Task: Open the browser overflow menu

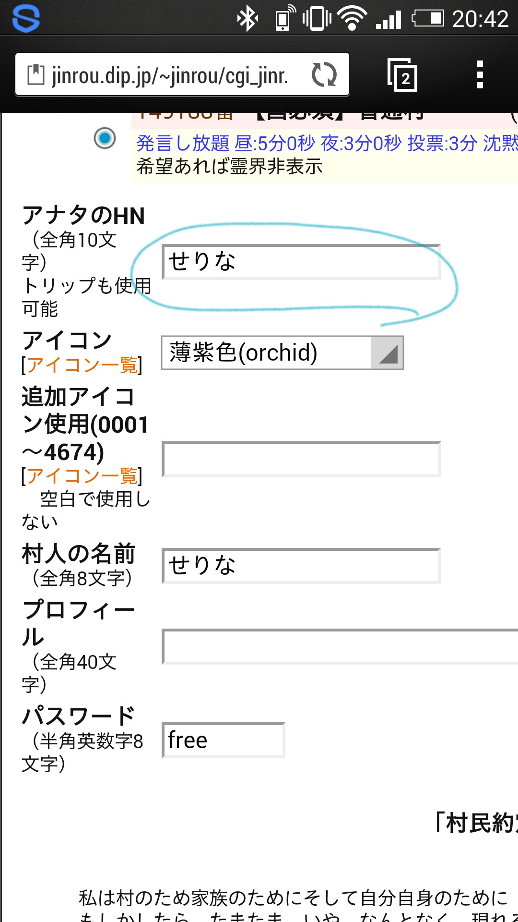Action: click(x=479, y=75)
